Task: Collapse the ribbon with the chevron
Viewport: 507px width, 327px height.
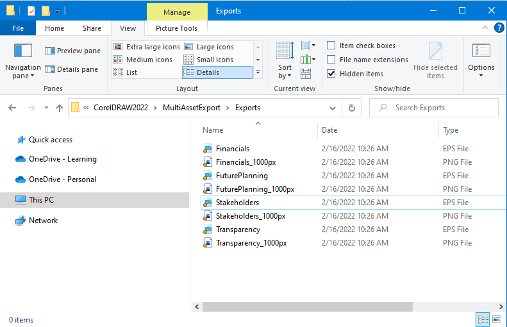Action: pos(485,28)
